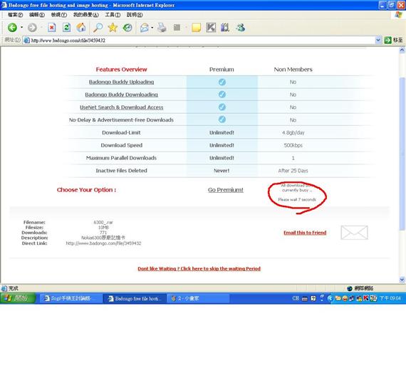Image resolution: width=406 pixels, height=375 pixels.
Task: Open Forward button history dropdown arrow
Action: [41, 28]
